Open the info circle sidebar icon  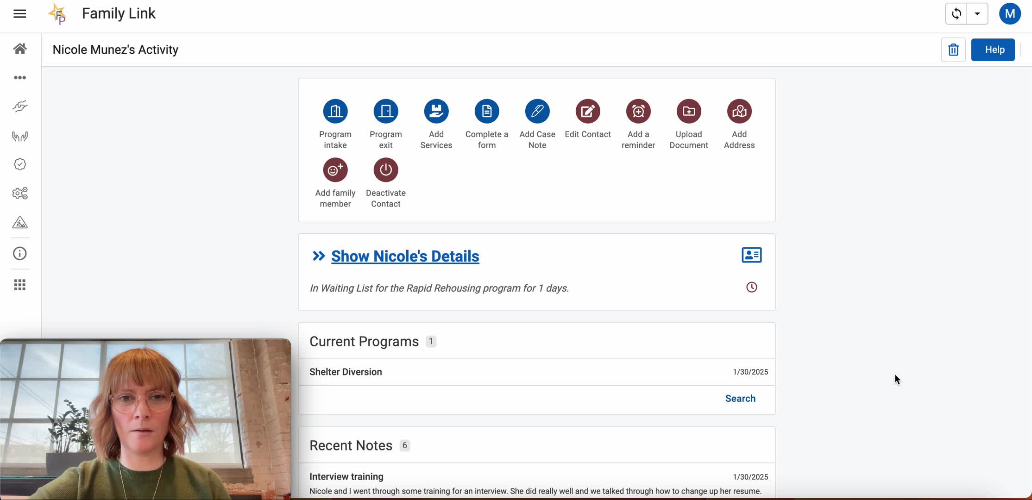(20, 253)
